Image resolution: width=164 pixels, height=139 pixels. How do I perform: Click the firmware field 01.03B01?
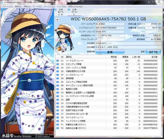pyautogui.click(x=110, y=24)
